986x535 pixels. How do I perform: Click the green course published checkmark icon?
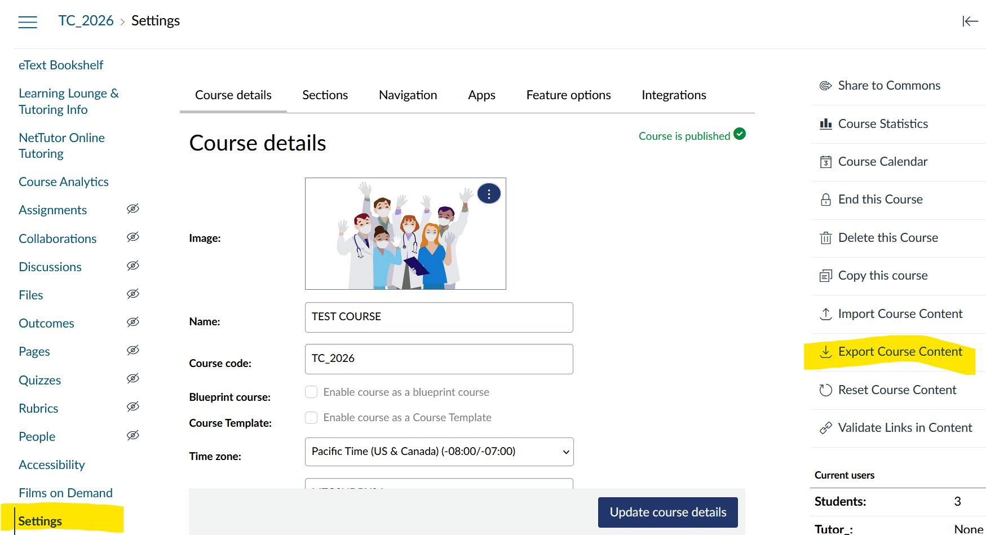(740, 134)
